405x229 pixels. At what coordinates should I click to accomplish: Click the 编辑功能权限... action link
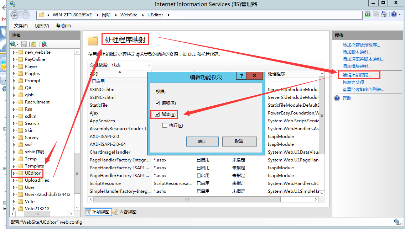click(x=357, y=75)
